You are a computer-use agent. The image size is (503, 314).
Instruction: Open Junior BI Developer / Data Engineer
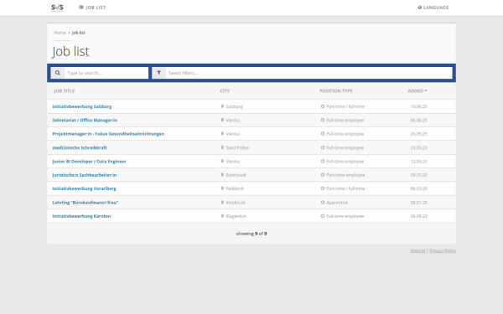pos(89,162)
